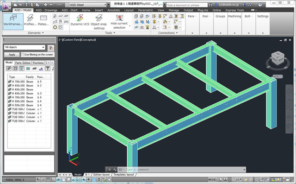Click the exchange X icon in title bar
The width and height of the screenshot is (296, 184).
tap(244, 5)
